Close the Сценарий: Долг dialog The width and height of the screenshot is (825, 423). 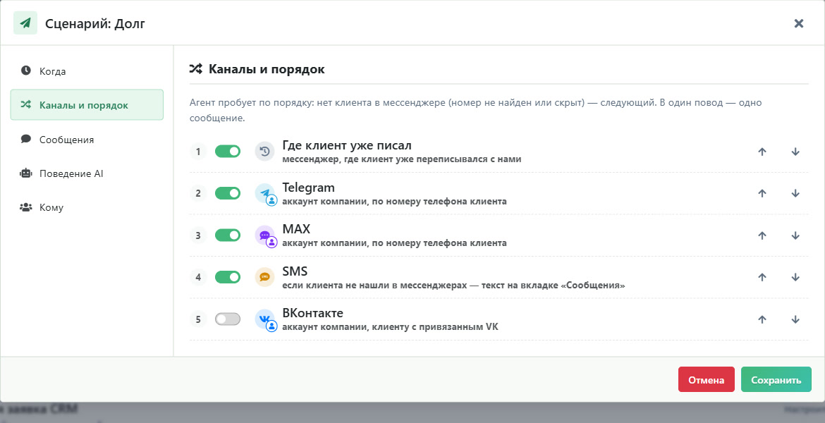click(x=799, y=23)
